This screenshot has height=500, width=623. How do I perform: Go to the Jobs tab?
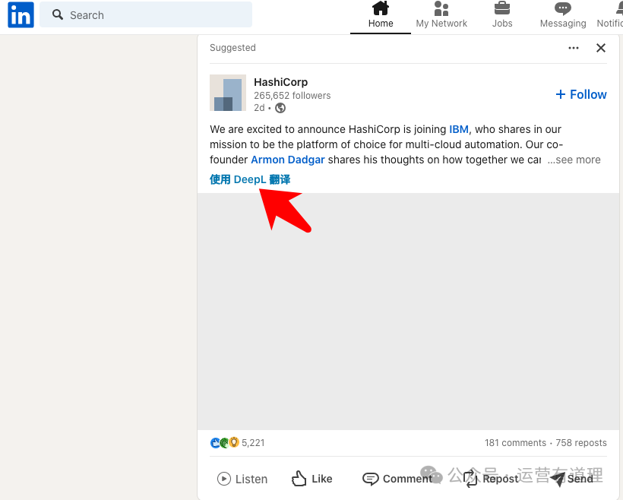501,14
